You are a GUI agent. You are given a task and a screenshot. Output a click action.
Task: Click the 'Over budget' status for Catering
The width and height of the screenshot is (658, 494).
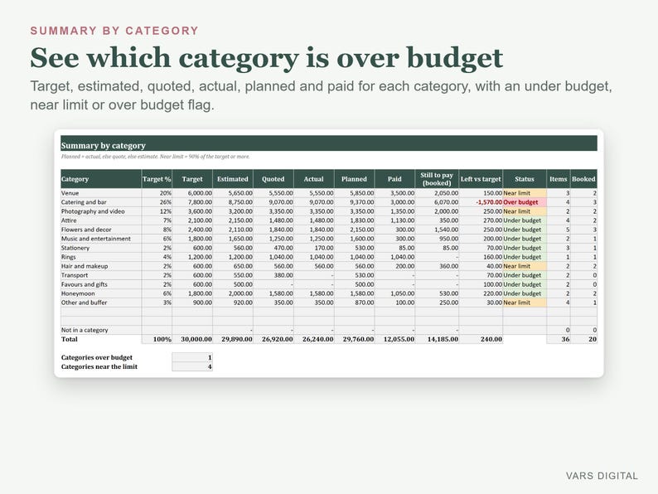tap(525, 202)
